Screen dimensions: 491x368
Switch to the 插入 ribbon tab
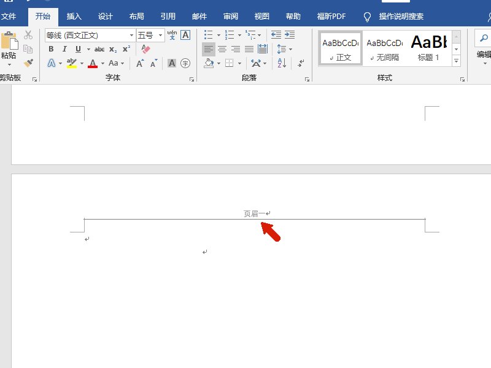[x=74, y=17]
